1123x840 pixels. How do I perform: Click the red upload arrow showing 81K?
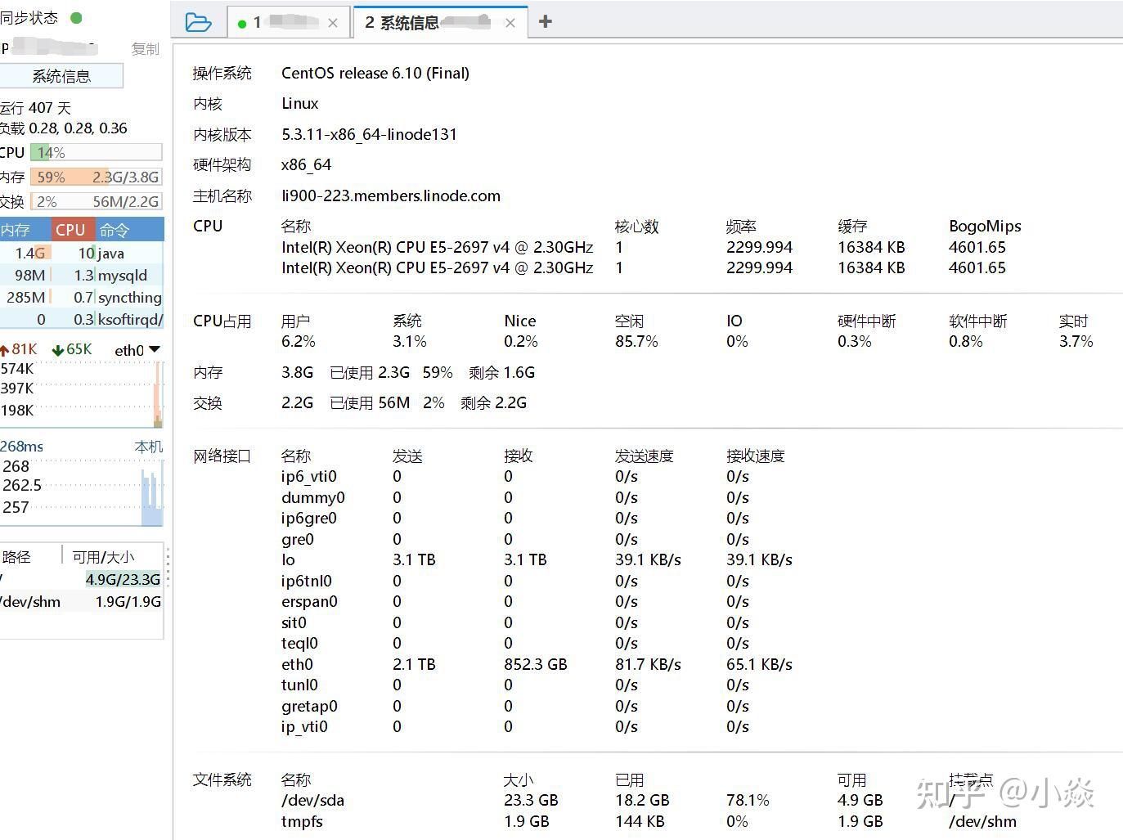pos(18,348)
